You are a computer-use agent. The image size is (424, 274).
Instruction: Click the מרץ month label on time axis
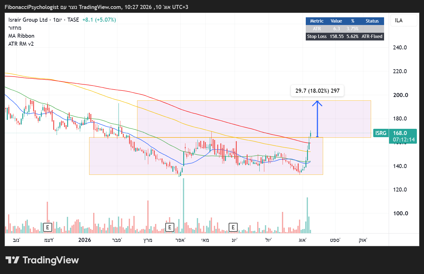coord(147,240)
